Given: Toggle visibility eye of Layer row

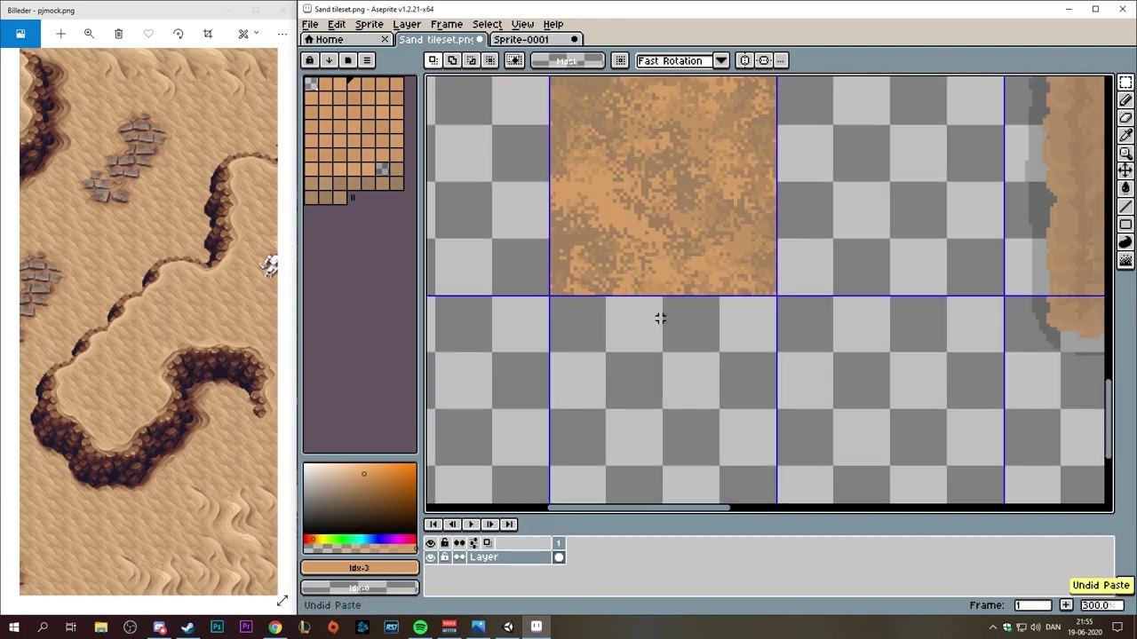Looking at the screenshot, I should coord(431,556).
